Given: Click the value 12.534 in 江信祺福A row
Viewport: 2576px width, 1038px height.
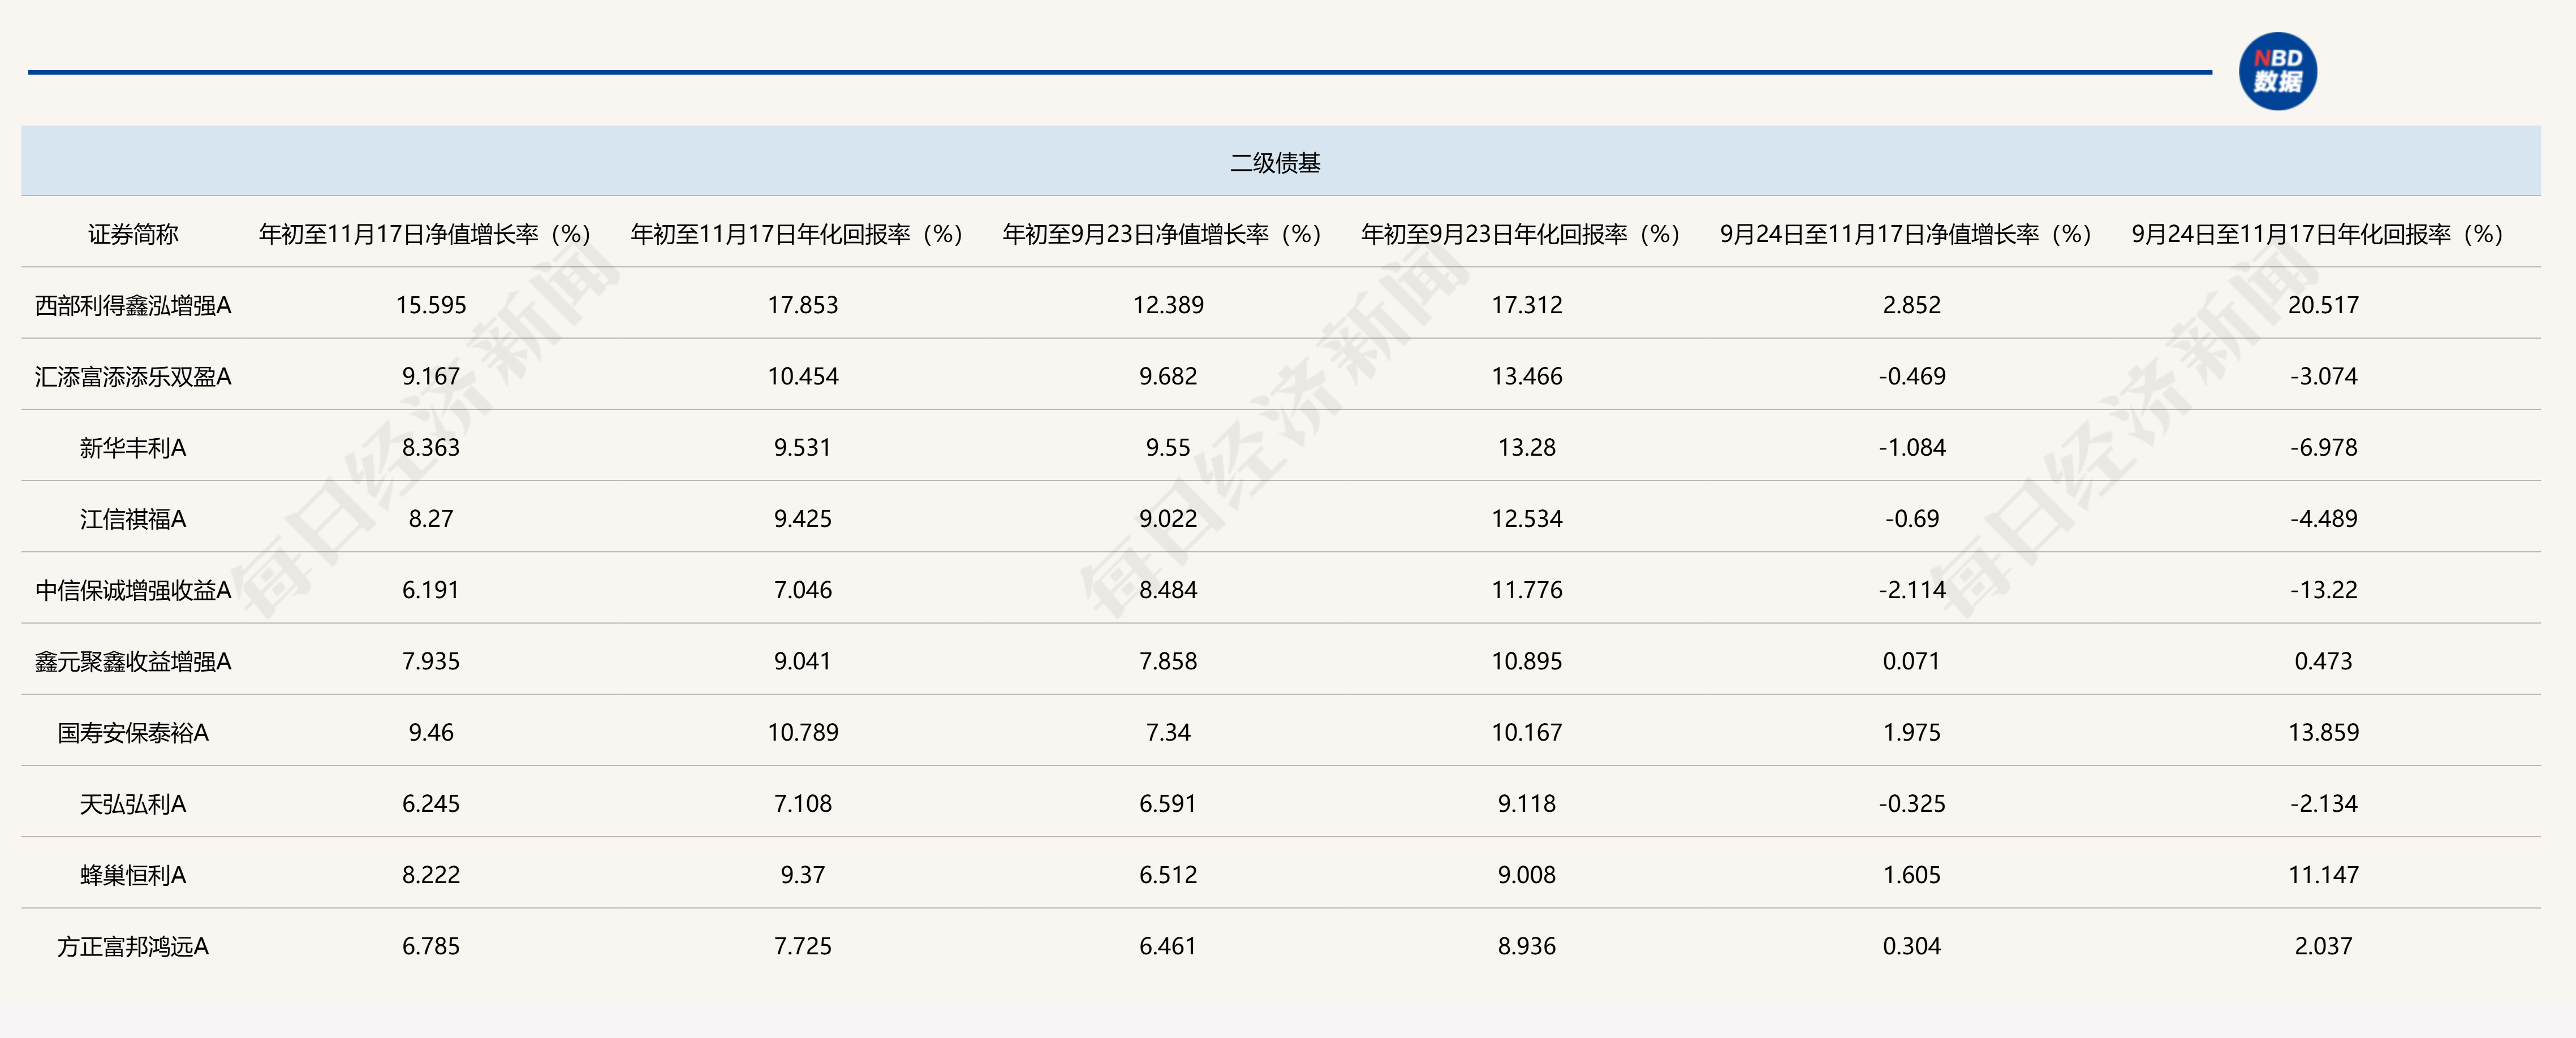Looking at the screenshot, I should click(1527, 518).
